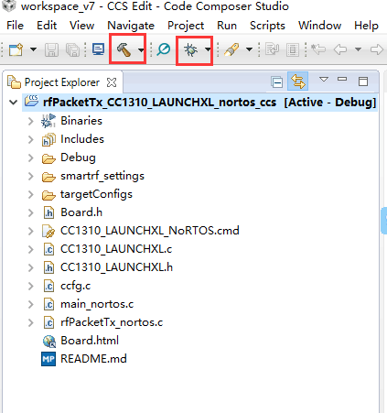Click the blue monitor toolbar icon
The image size is (387, 413).
98,49
